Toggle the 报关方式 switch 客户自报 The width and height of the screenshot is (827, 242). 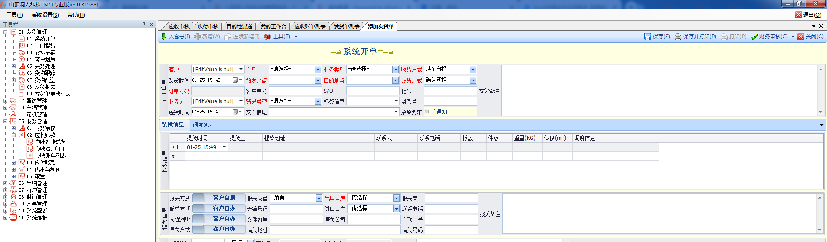click(x=219, y=198)
